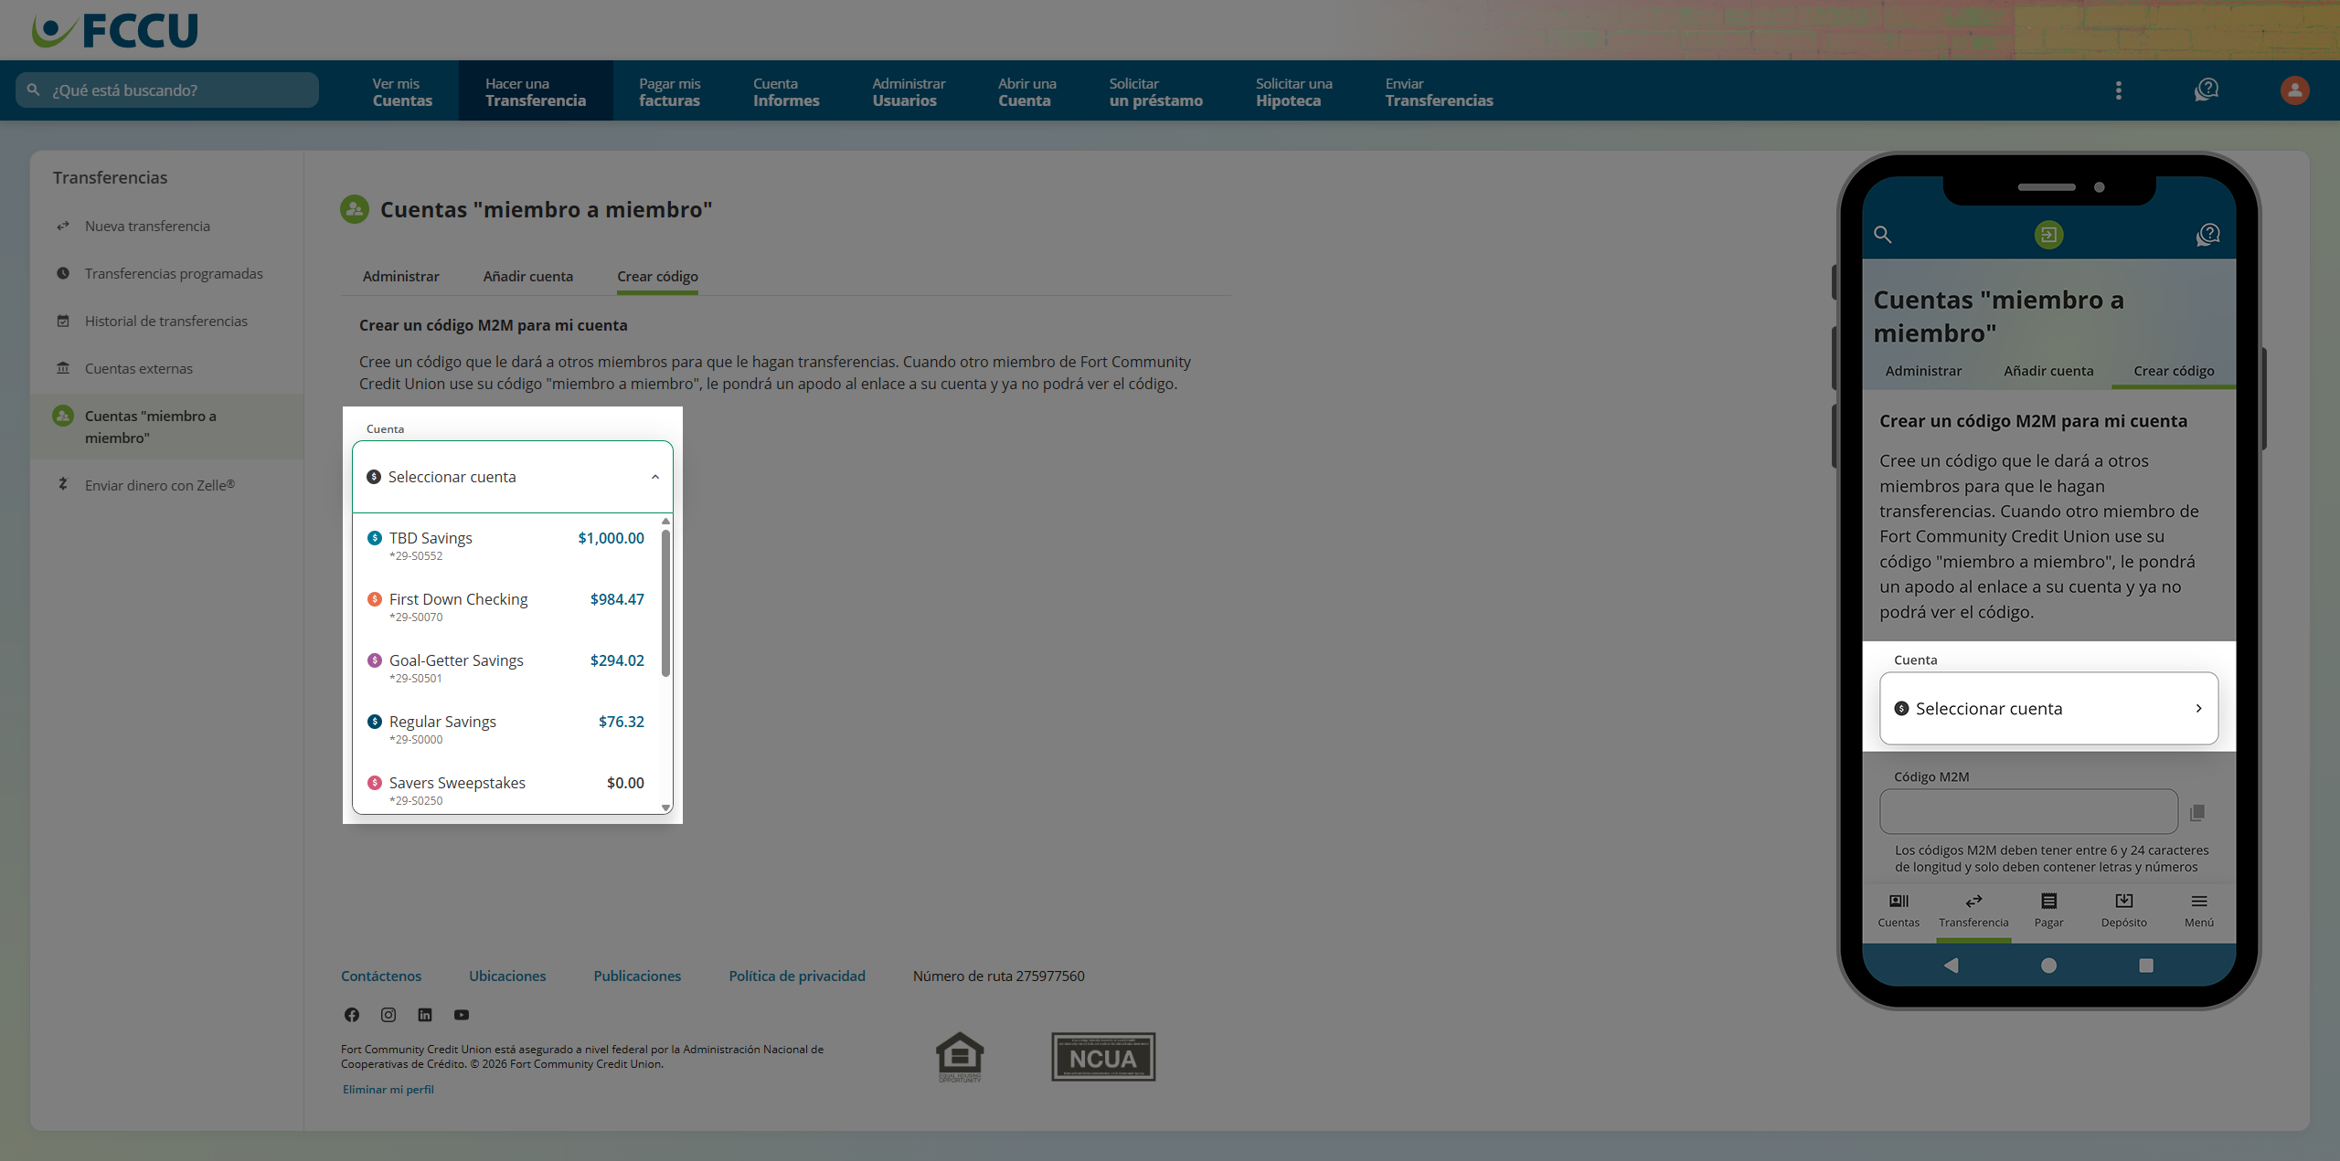Tap the green logout icon on phone

tap(2048, 235)
